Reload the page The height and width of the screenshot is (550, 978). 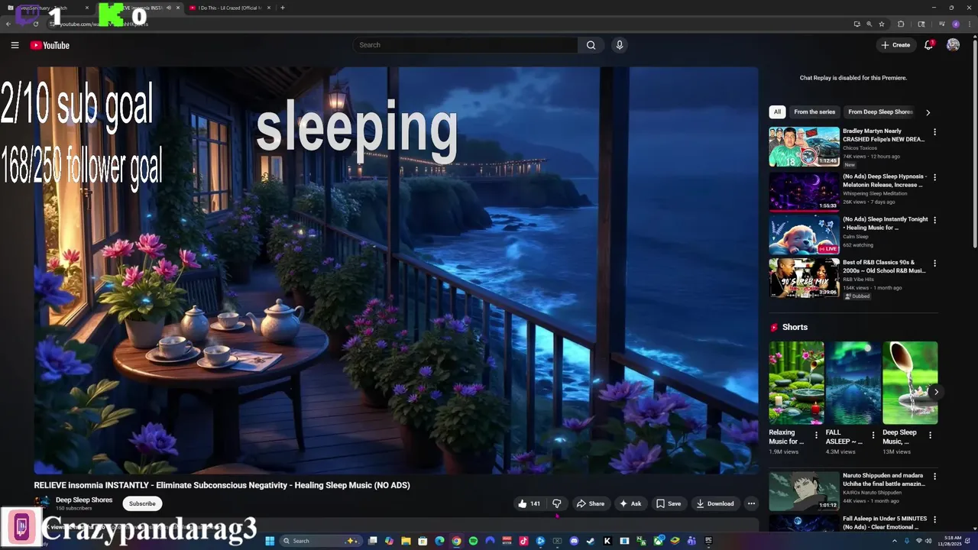36,24
